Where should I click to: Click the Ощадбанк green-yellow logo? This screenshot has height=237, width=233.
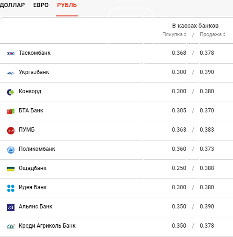click(x=11, y=169)
